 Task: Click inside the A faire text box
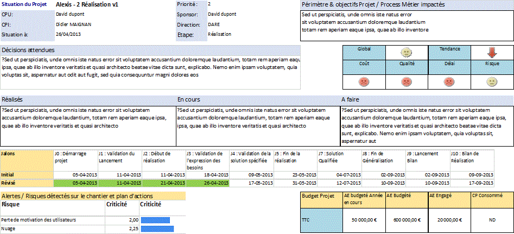[427, 126]
